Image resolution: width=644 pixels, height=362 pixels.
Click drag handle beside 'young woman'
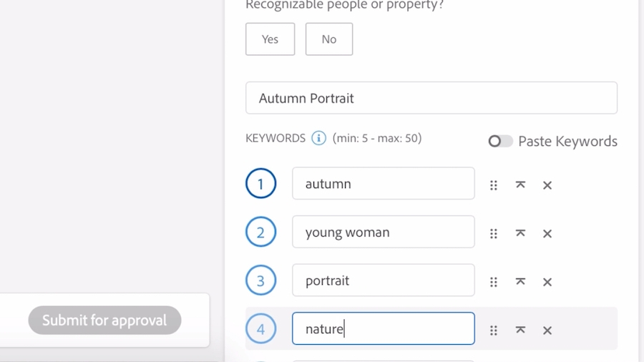pyautogui.click(x=494, y=234)
